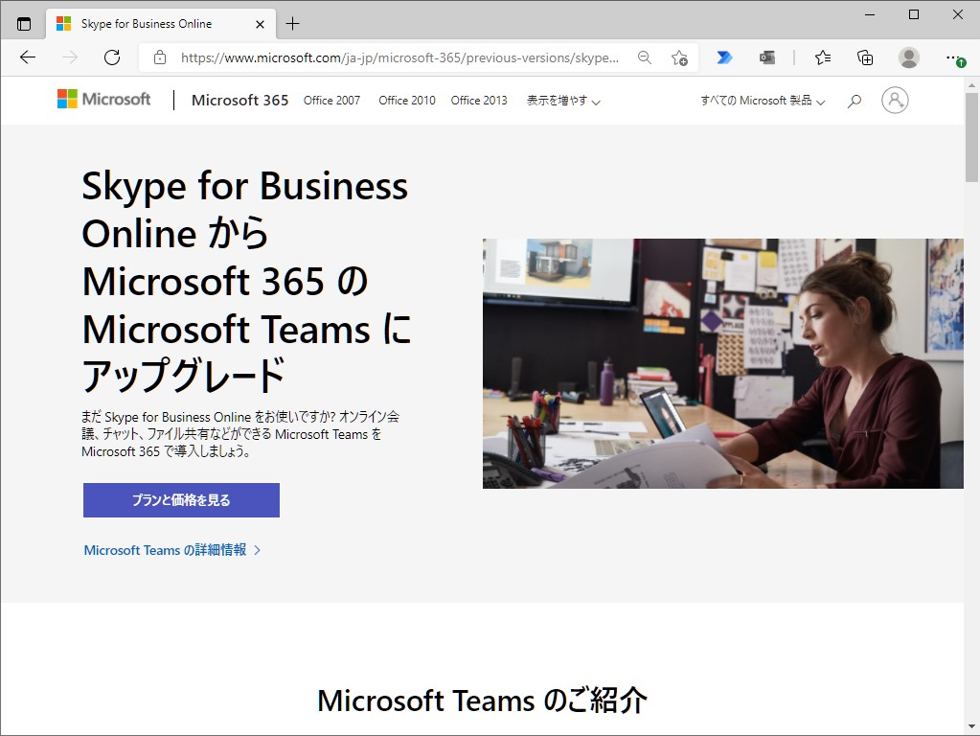Add this page to favorites
Viewport: 980px width, 736px height.
point(681,57)
